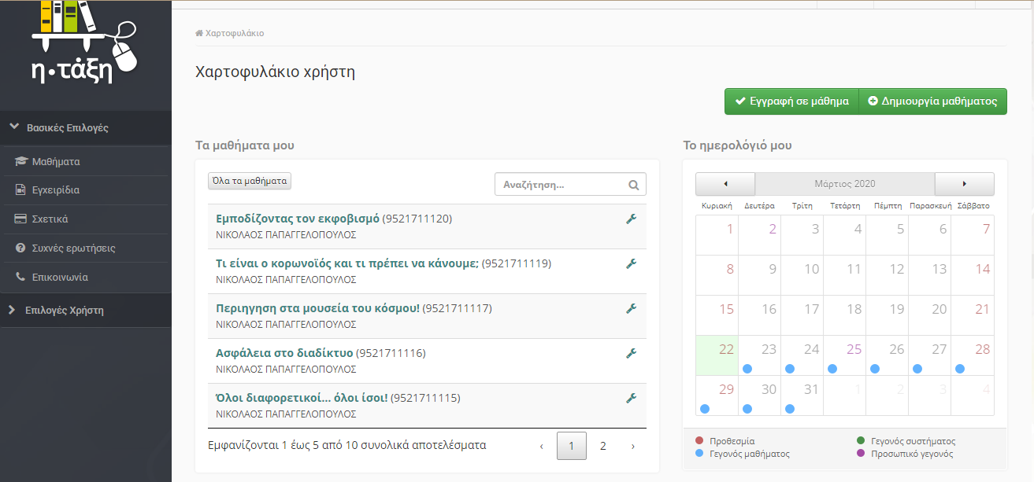The height and width of the screenshot is (482, 1034).
Task: Go to previous calendar month
Action: [x=725, y=184]
